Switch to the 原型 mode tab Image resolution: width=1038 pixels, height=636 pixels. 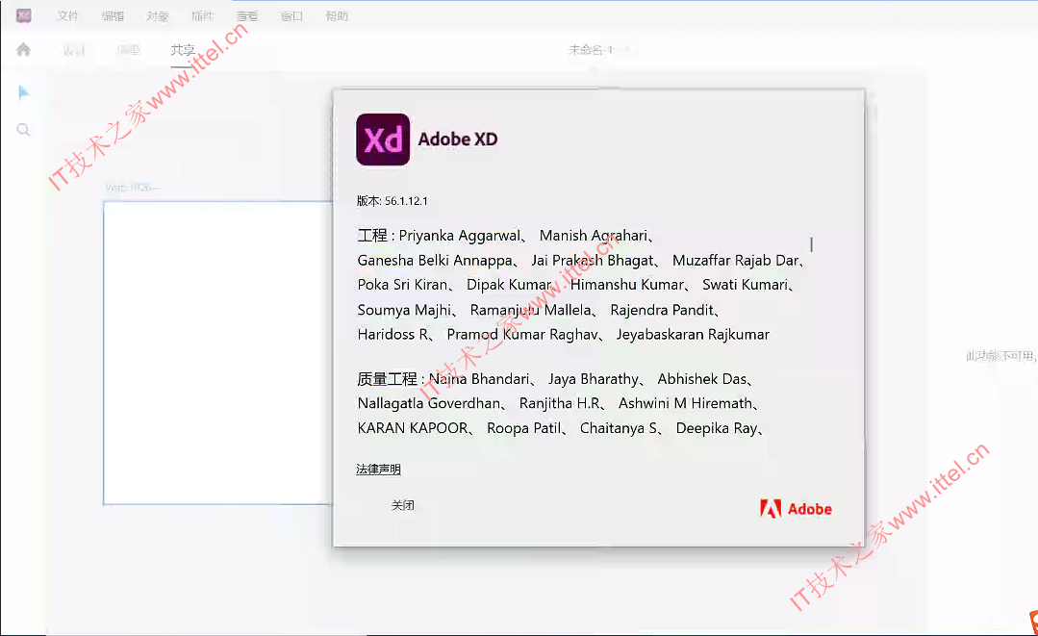tap(128, 50)
